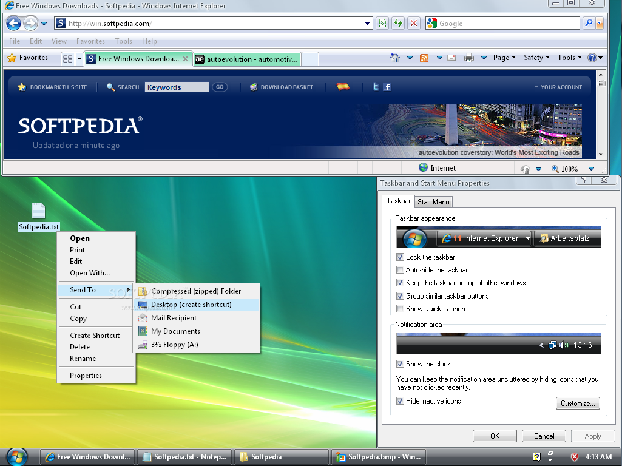This screenshot has width=622, height=466.
Task: Click the address bar URL field
Action: point(214,24)
